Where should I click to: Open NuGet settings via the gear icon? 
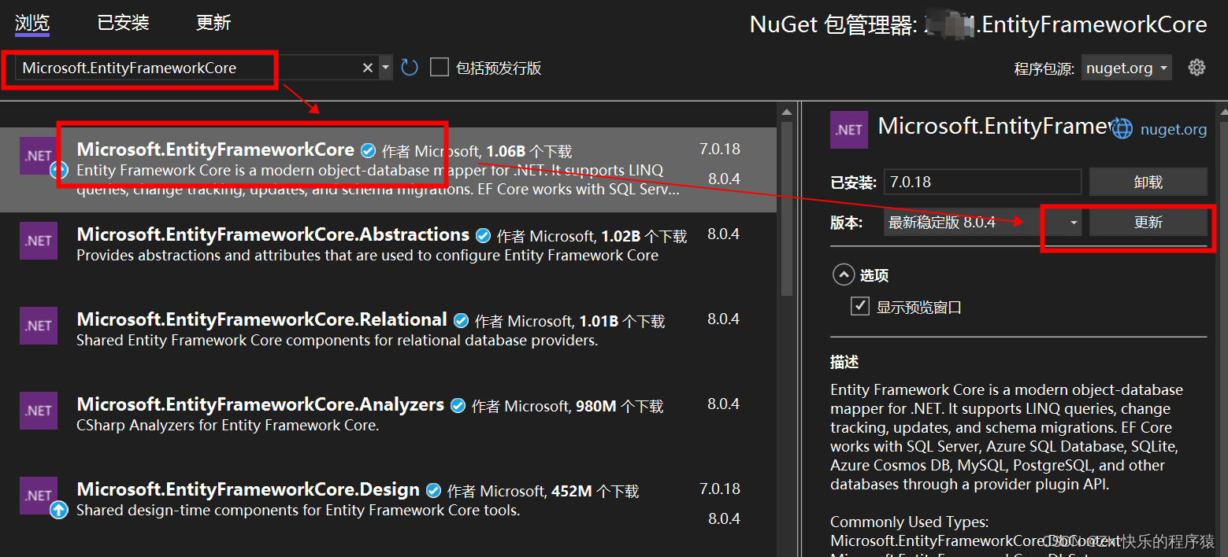pyautogui.click(x=1196, y=68)
